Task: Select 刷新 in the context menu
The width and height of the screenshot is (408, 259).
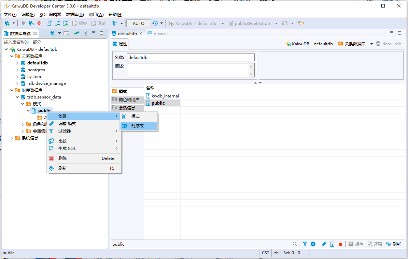Action: pyautogui.click(x=84, y=168)
